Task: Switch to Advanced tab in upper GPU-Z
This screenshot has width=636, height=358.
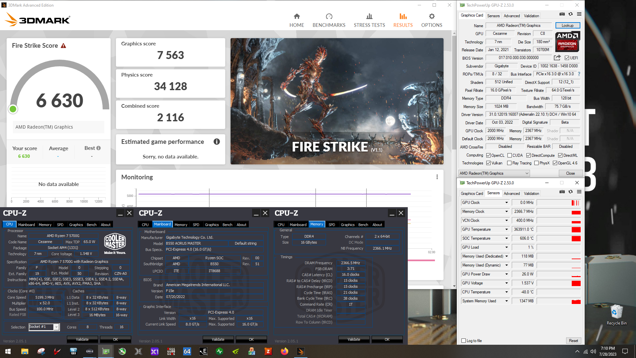Action: (511, 16)
